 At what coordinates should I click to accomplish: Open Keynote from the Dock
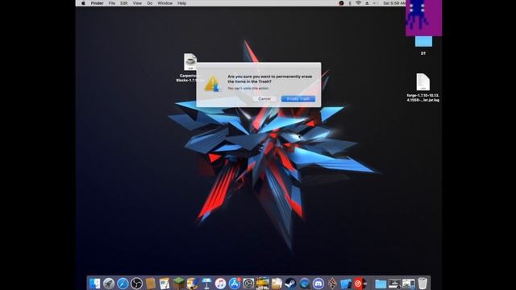tap(206, 283)
